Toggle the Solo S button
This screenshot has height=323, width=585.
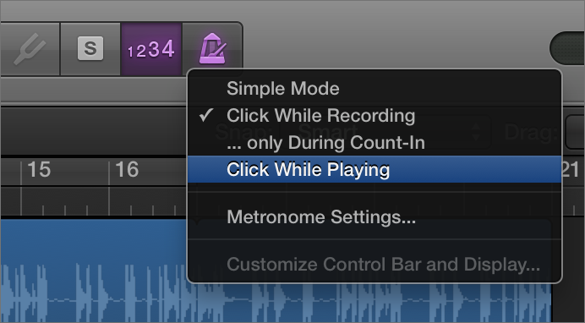(x=90, y=48)
